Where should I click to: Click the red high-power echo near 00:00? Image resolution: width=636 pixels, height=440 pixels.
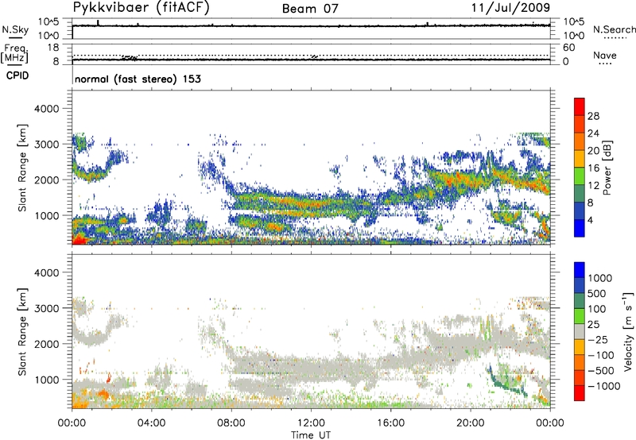click(x=79, y=239)
